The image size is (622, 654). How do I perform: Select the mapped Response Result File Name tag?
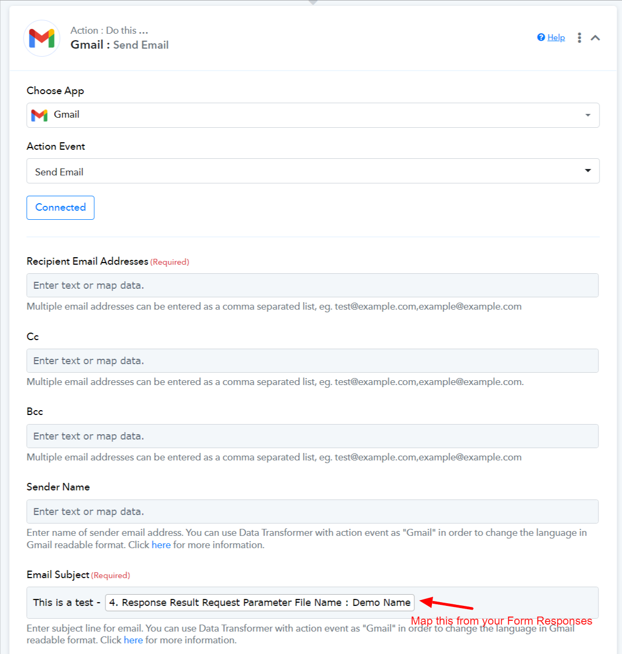(260, 603)
